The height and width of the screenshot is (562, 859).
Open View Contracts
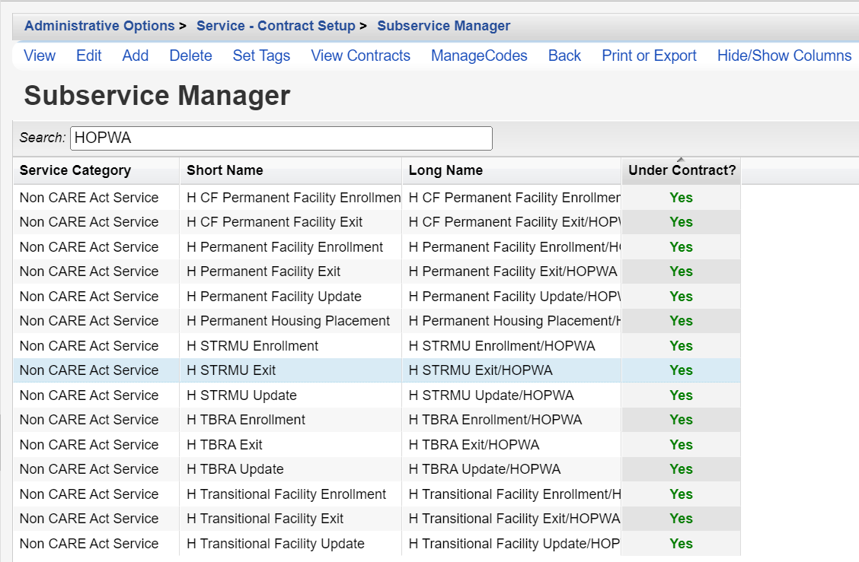coord(360,56)
